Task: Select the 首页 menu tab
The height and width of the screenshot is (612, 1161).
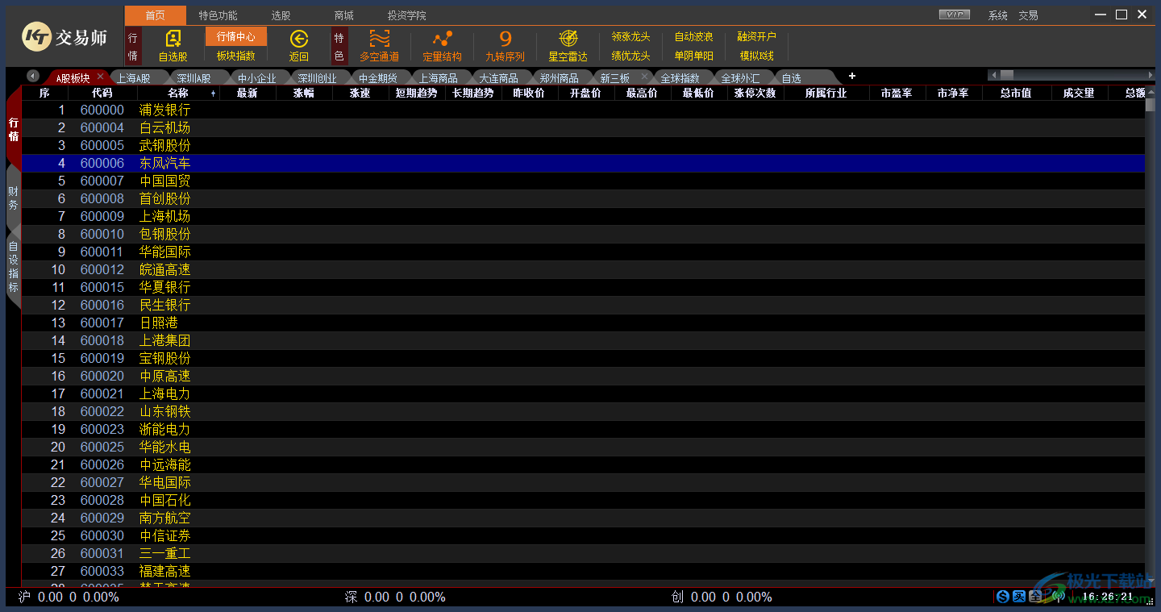Action: point(156,15)
